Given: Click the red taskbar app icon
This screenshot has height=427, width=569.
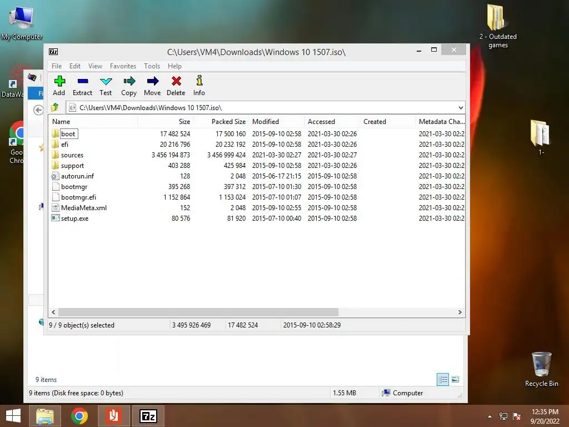Looking at the screenshot, I should click(113, 416).
